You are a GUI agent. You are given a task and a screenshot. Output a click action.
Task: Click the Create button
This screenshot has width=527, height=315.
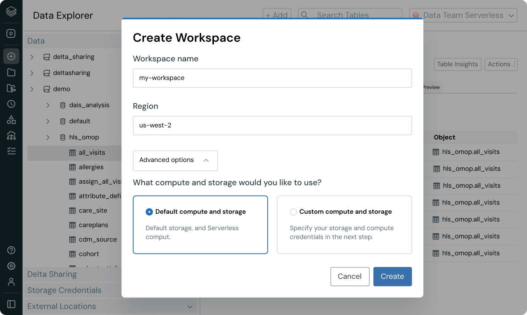(392, 277)
